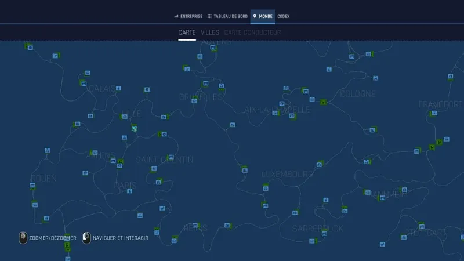Screen dimensions: 464x261
Task: Switch to the Villes sub-tab
Action: point(210,32)
